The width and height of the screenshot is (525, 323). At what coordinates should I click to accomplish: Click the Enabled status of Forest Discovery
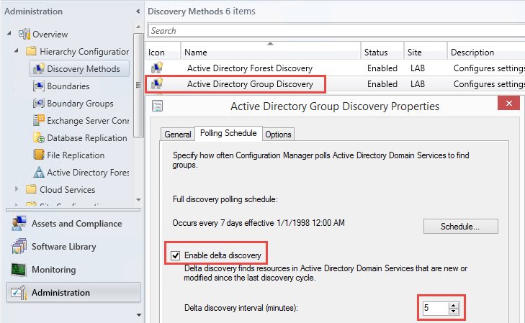[382, 68]
